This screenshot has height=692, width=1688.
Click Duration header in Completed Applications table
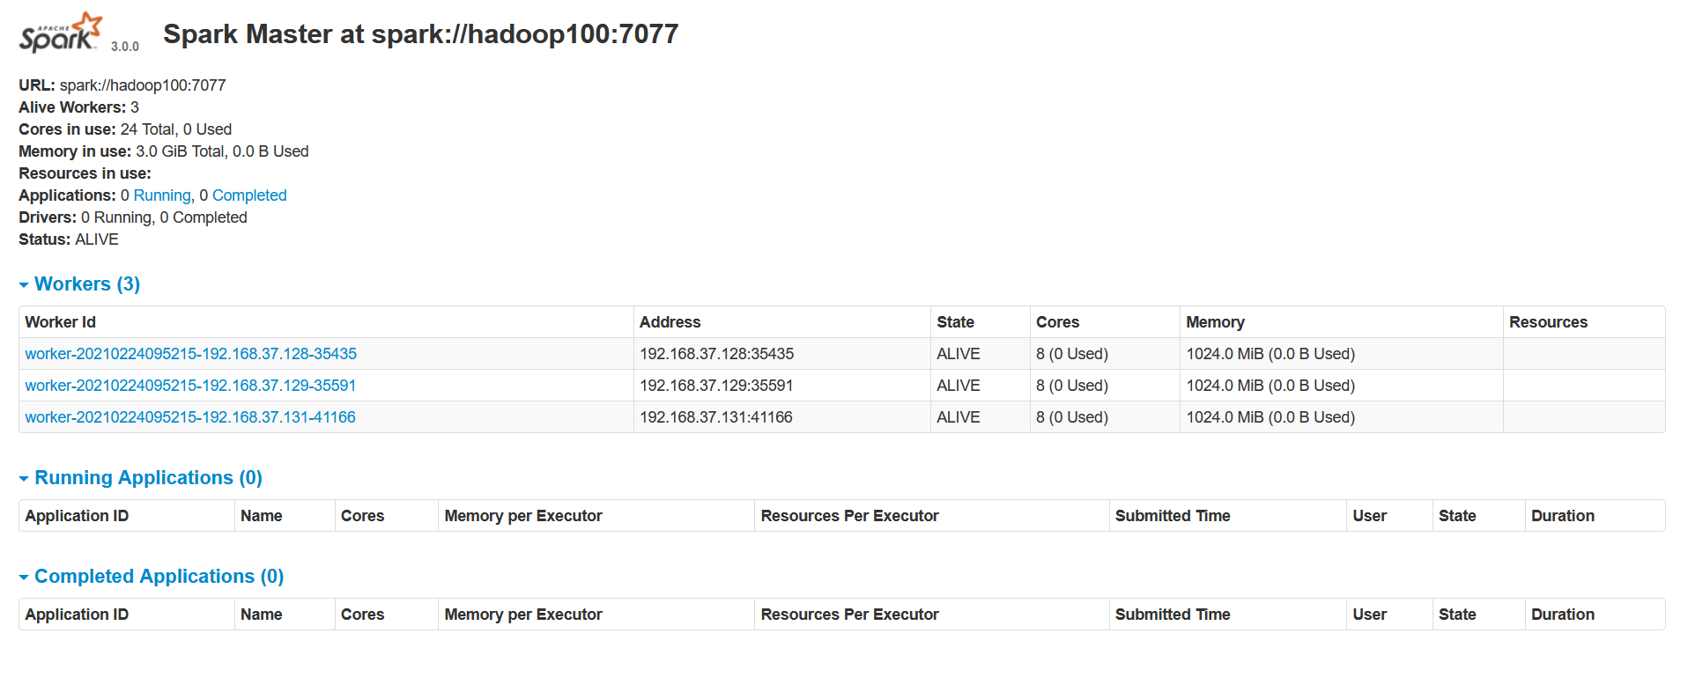click(x=1562, y=615)
